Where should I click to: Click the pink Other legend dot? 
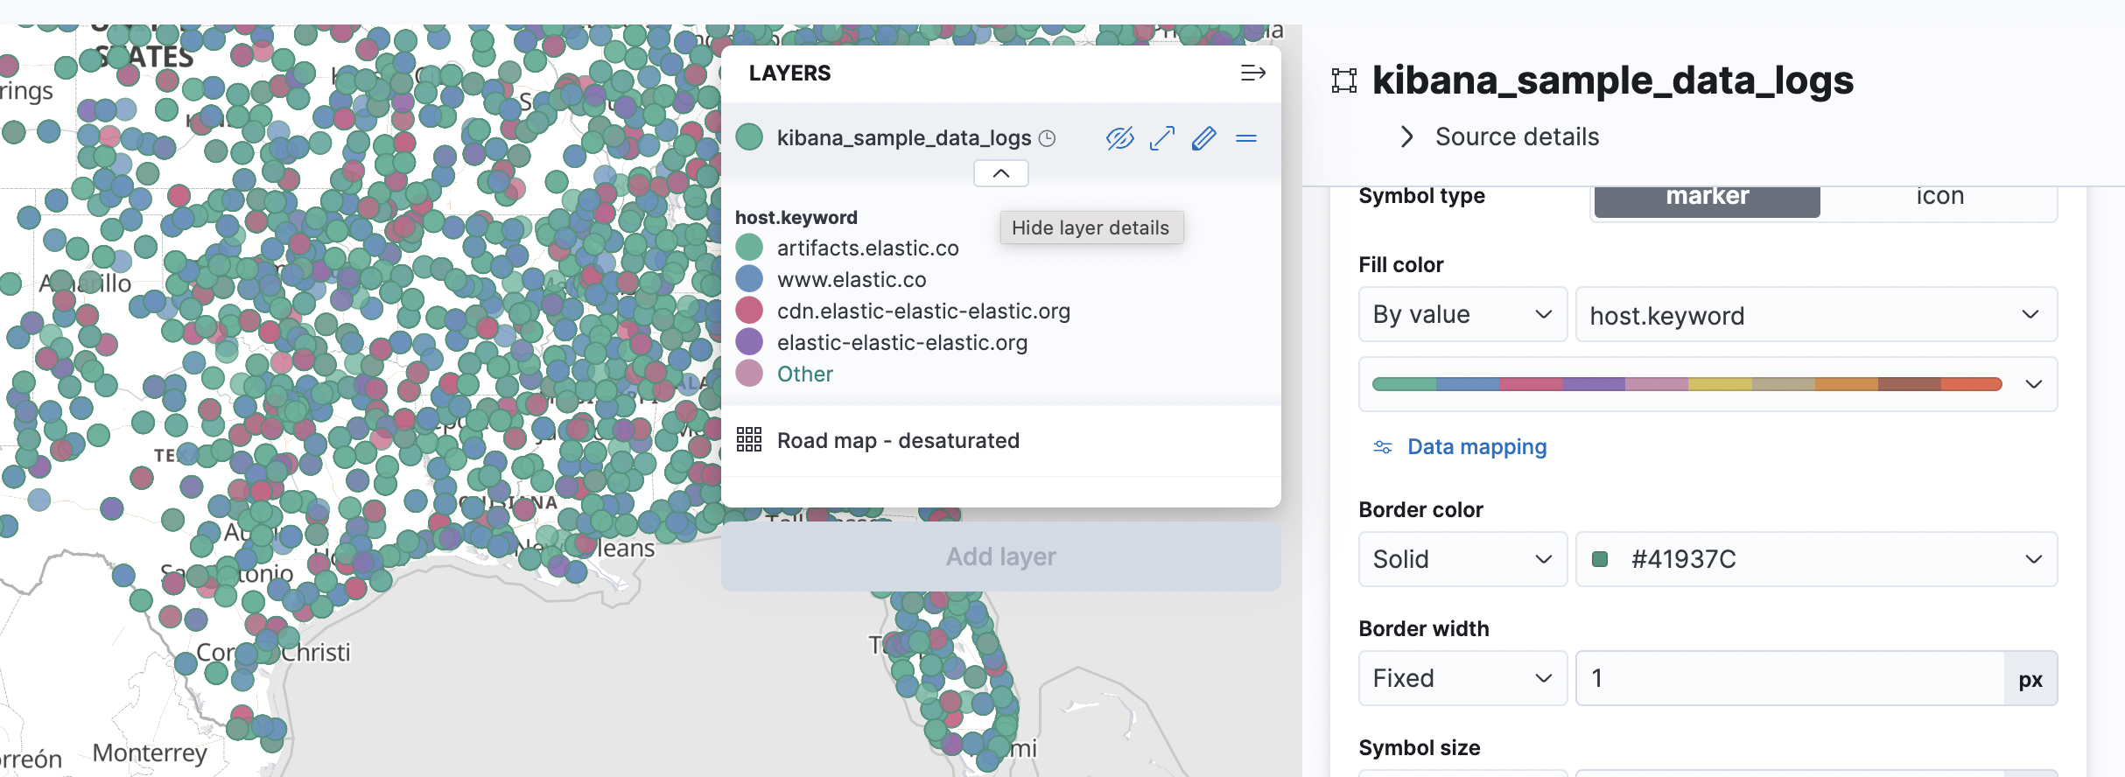[749, 374]
